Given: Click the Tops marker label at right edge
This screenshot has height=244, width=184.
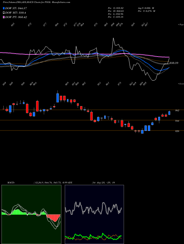Looking at the screenshot, I should coord(181,25).
